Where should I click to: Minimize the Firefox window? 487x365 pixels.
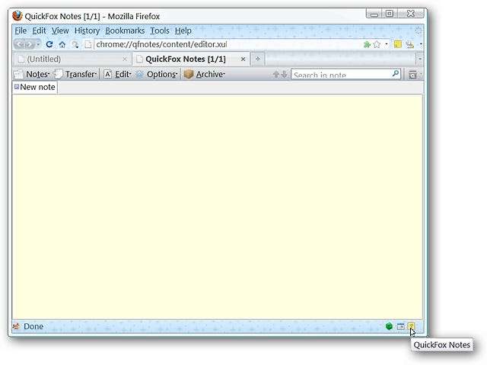[x=374, y=14]
